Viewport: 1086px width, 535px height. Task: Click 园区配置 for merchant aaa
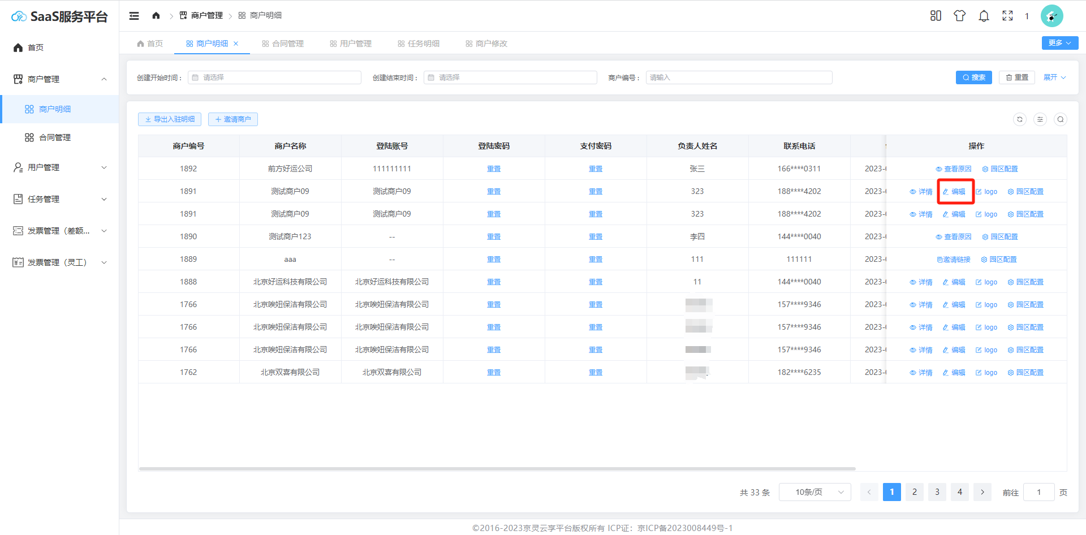pyautogui.click(x=998, y=260)
